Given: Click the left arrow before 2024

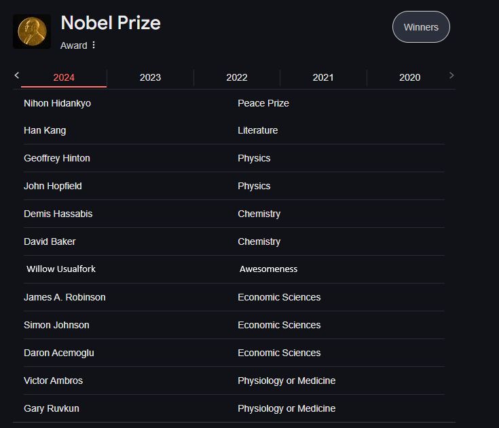Looking at the screenshot, I should (x=17, y=75).
